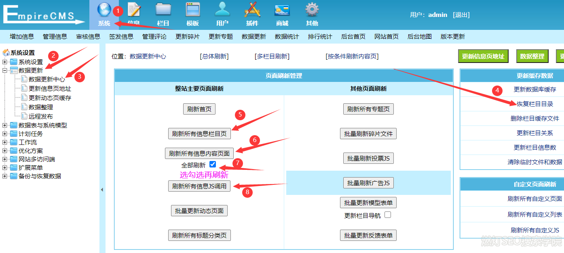Click the 网站多访问端 folder icon
Viewport: 564px width, 253px height.
point(14,159)
